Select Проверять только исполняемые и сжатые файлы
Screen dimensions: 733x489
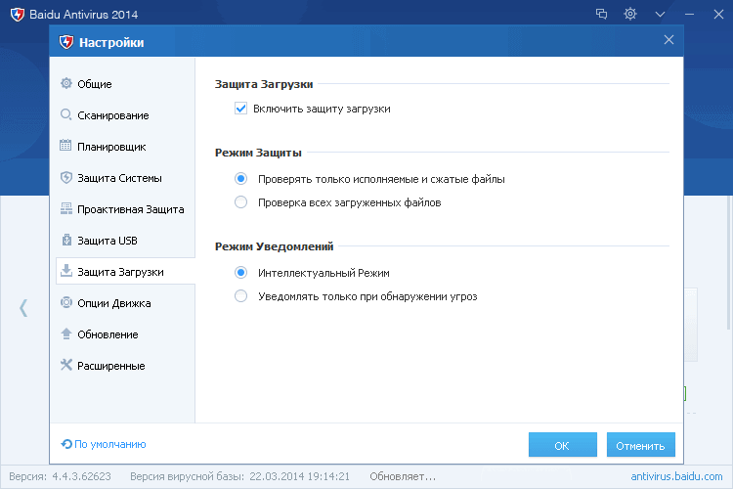[x=240, y=179]
